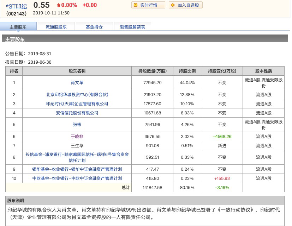
Task: Open visited shareholder link 于晓非
Action: [x=77, y=137]
